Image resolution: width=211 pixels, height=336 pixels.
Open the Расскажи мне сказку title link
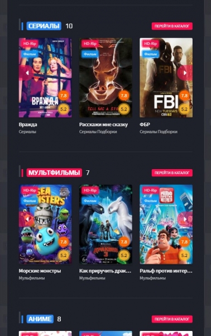point(104,124)
